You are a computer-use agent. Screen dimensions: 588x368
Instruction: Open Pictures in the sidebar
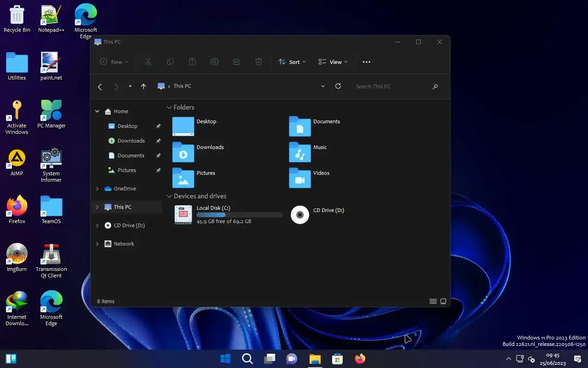[127, 170]
